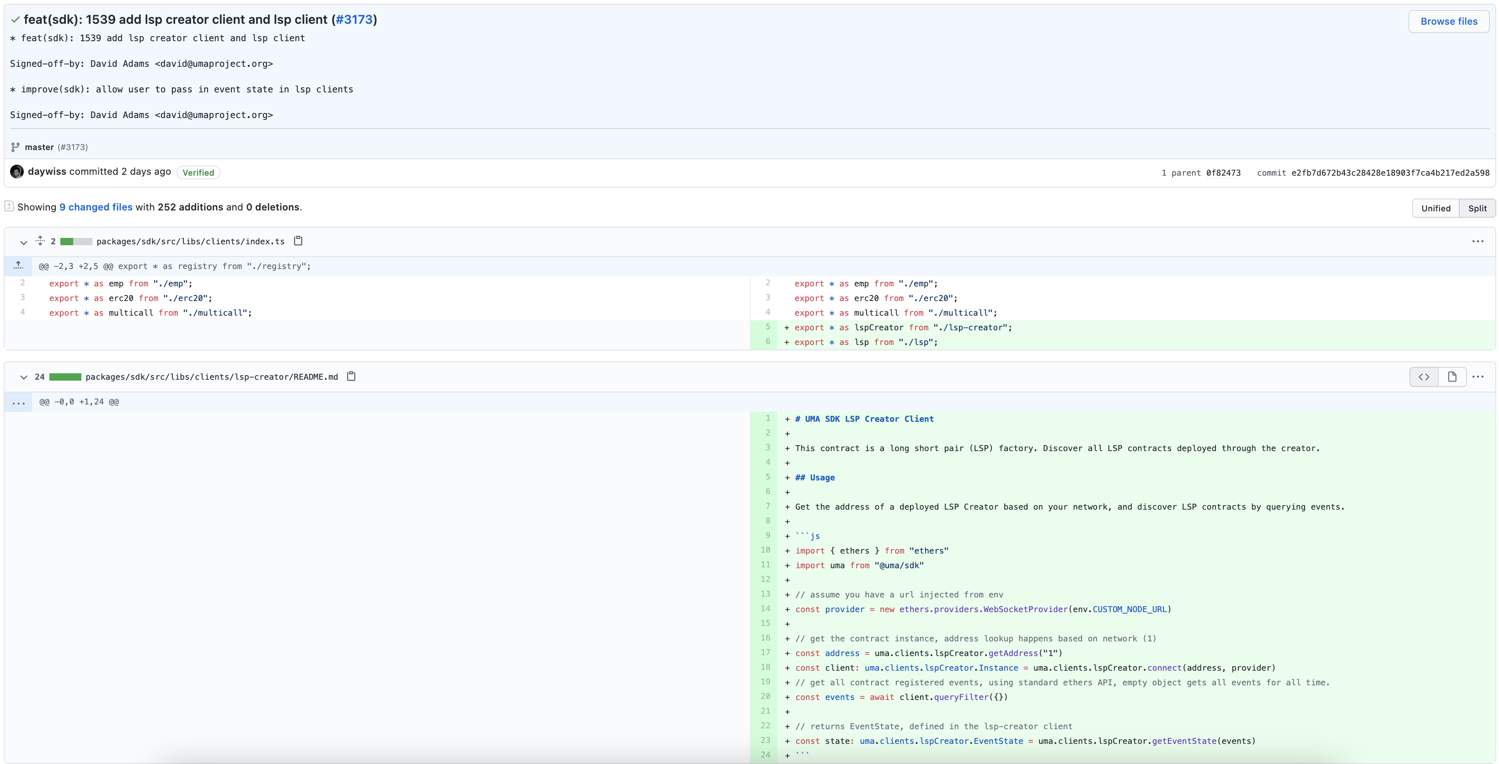The width and height of the screenshot is (1499, 764).
Task: Click README.md line number 1
Action: coord(764,419)
